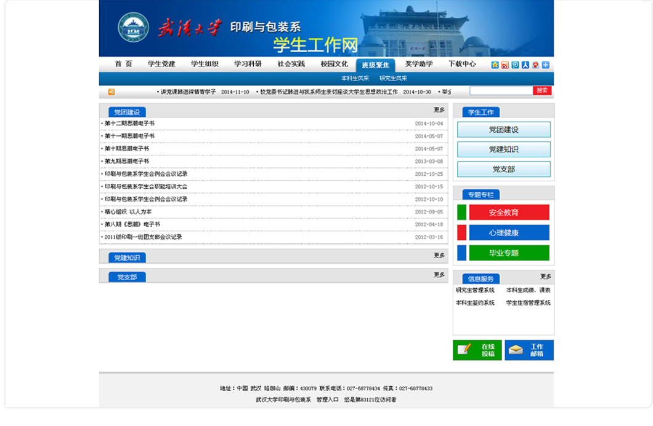Click 更多 in 党建知识 section
This screenshot has width=653, height=426.
[439, 255]
